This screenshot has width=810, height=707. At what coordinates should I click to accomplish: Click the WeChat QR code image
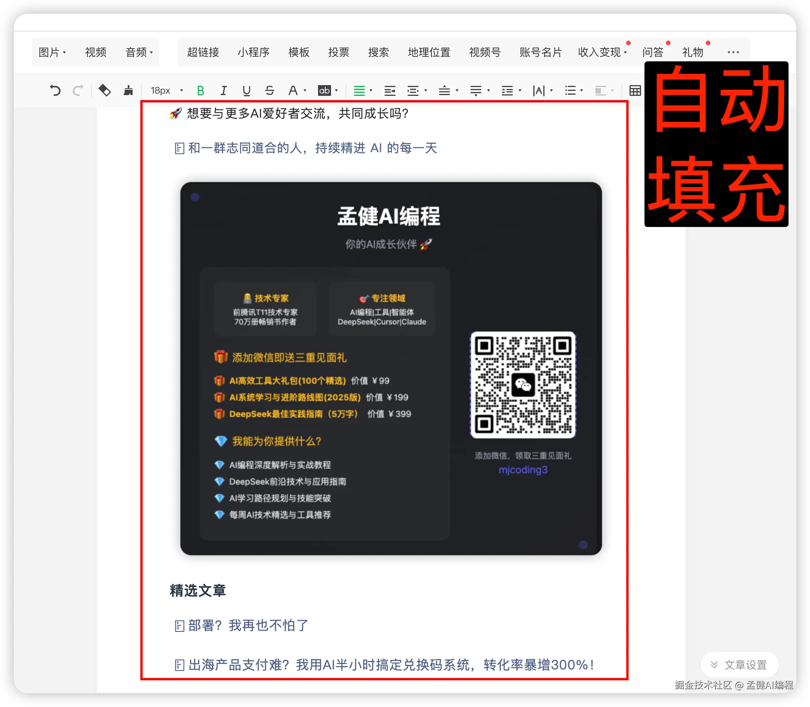point(523,385)
